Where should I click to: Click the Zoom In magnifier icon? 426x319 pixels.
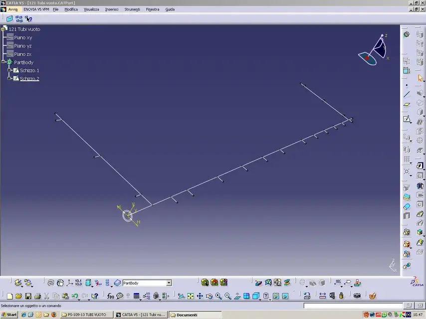(x=218, y=296)
